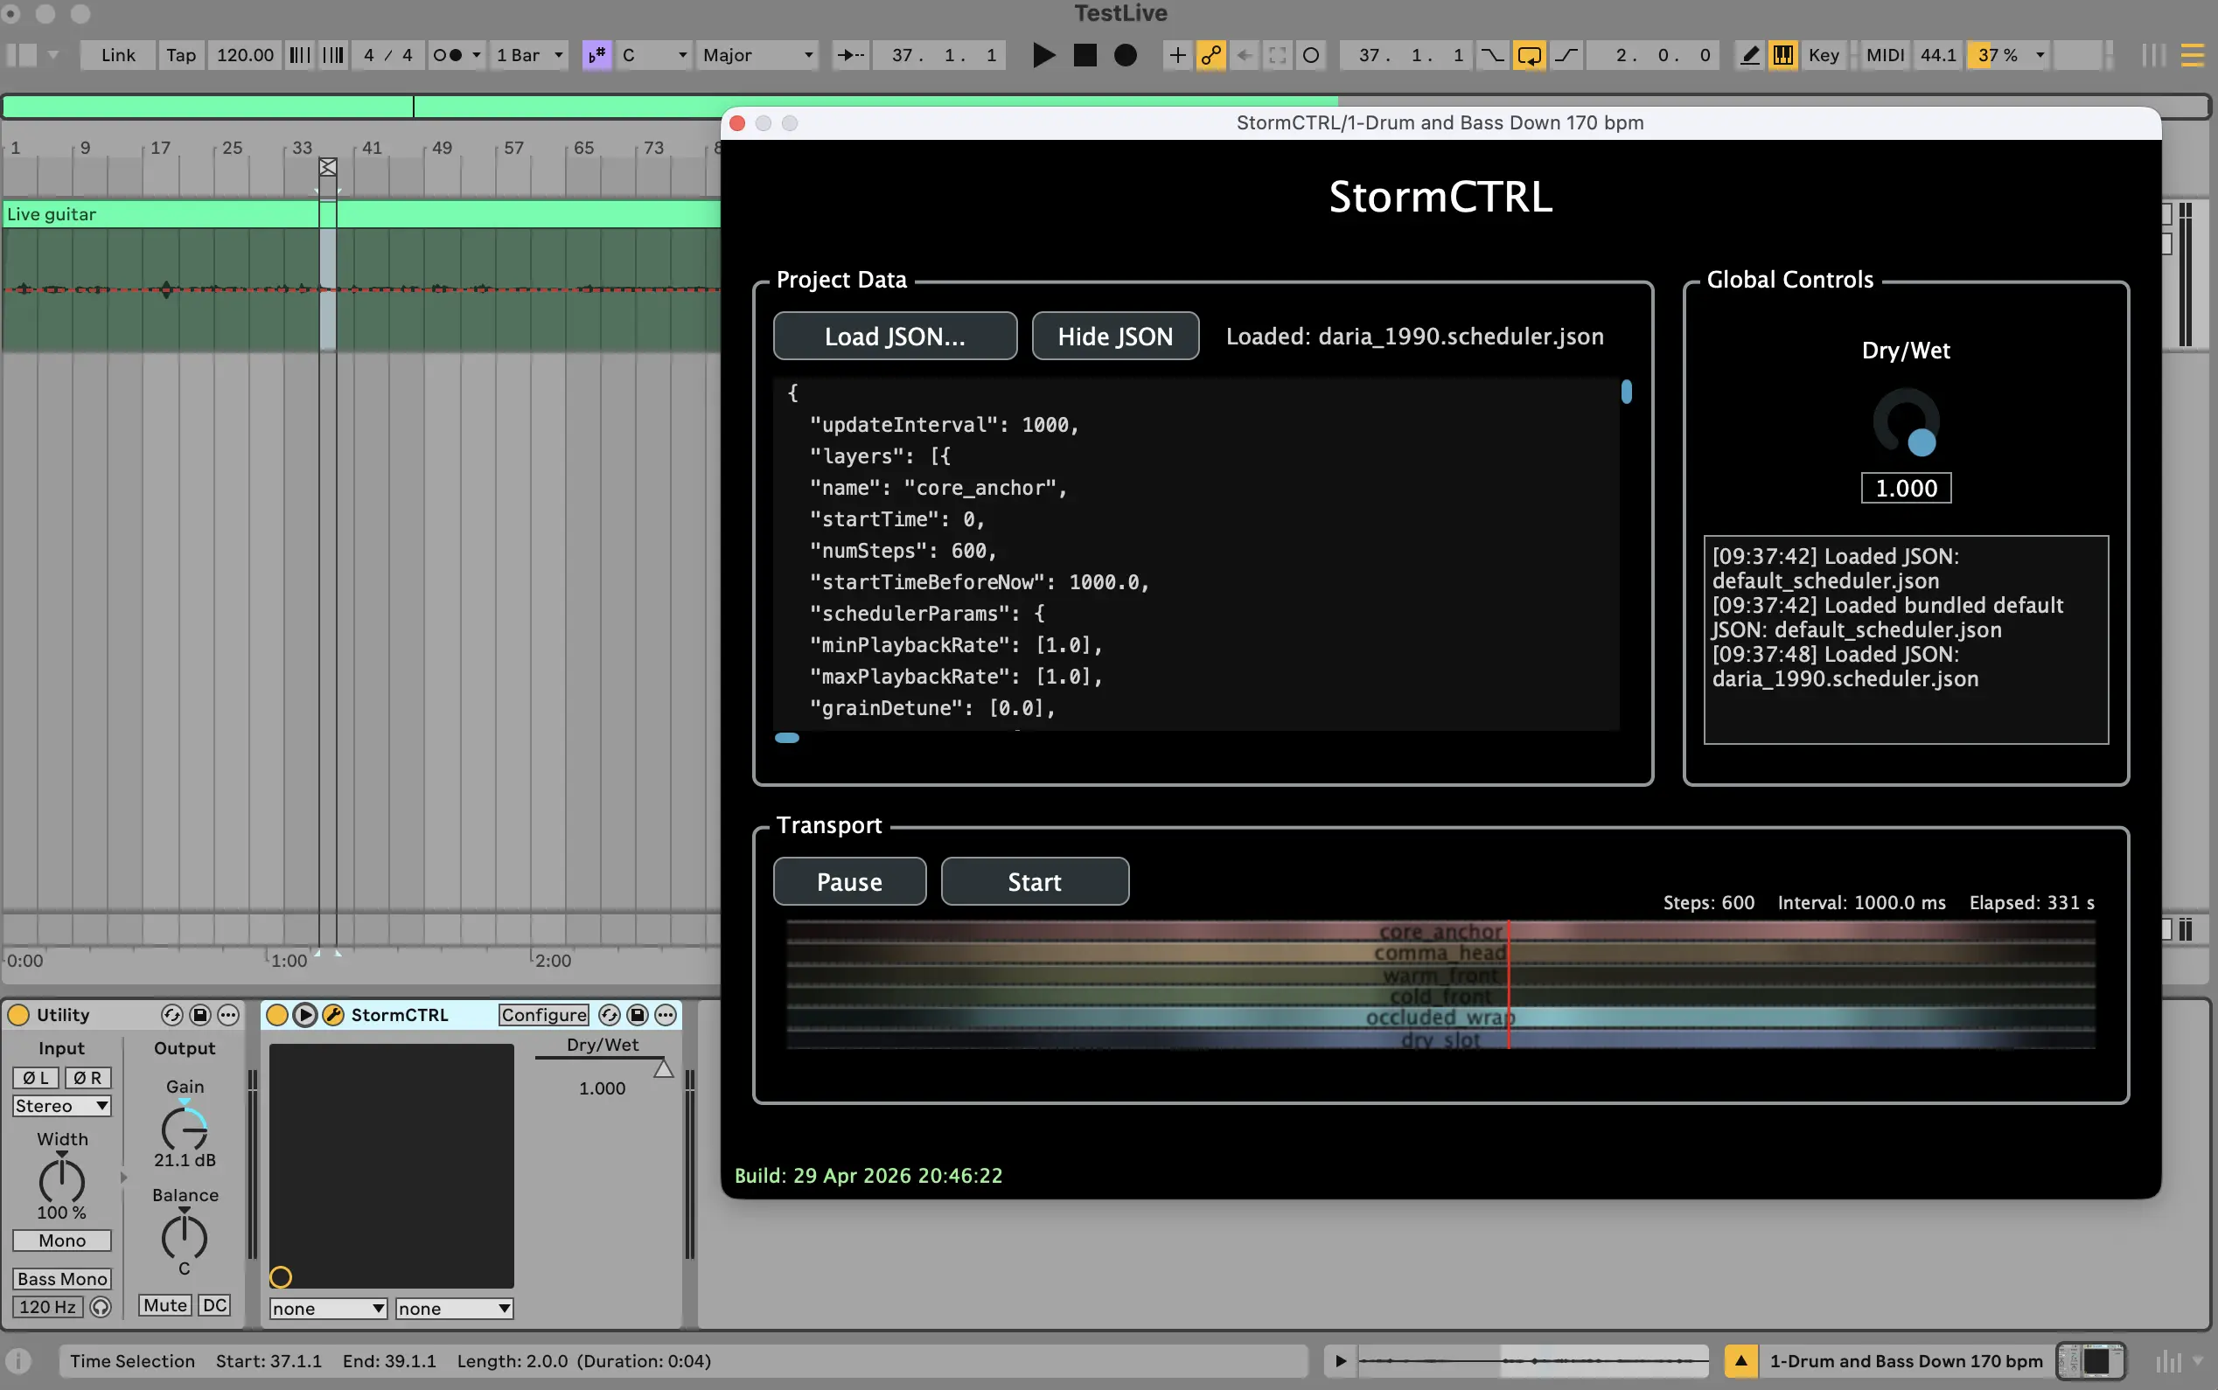Toggle the Mono button in Utility
The width and height of the screenshot is (2218, 1390).
coord(61,1241)
